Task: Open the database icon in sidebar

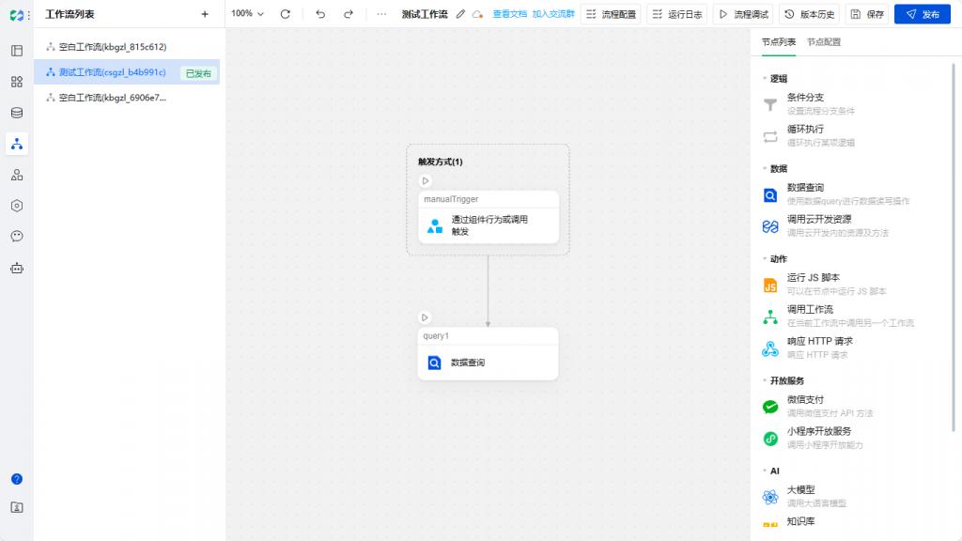Action: coord(17,113)
